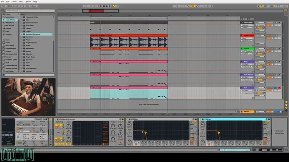Viewport: 289px width, 162px height.
Task: Open the View menu
Action: coord(20,2)
